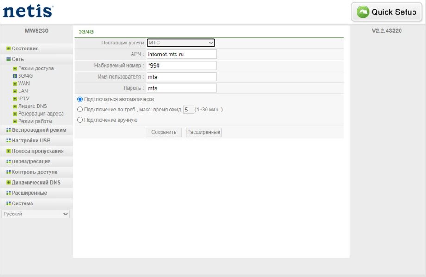Open the 3G/4G submenu item

pos(25,76)
